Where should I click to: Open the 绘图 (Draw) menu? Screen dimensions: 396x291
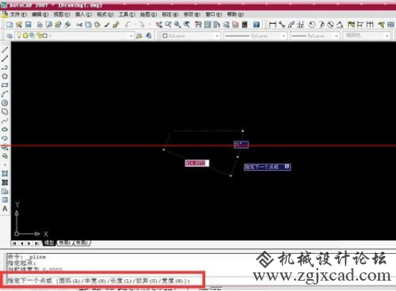[149, 14]
